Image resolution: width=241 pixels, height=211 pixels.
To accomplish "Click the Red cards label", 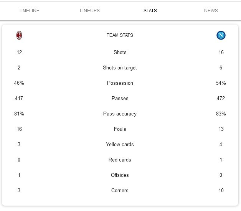I will pyautogui.click(x=120, y=160).
